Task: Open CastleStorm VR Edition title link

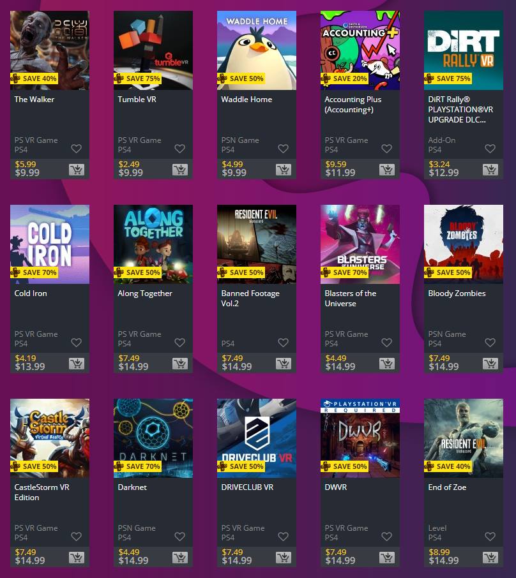Action: (42, 492)
